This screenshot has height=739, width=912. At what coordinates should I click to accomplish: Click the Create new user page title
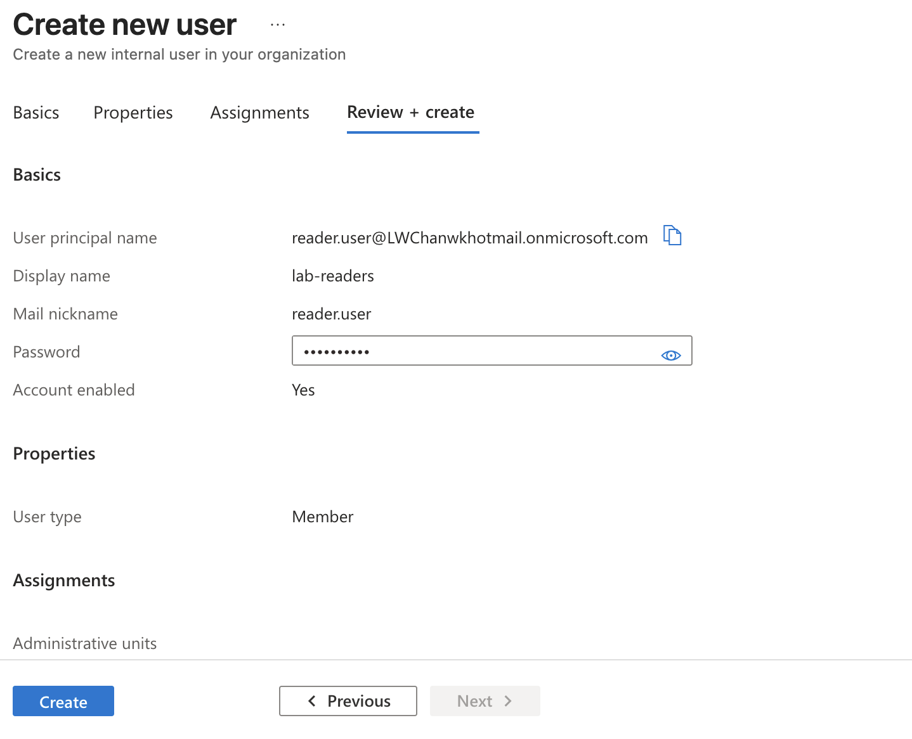[125, 25]
